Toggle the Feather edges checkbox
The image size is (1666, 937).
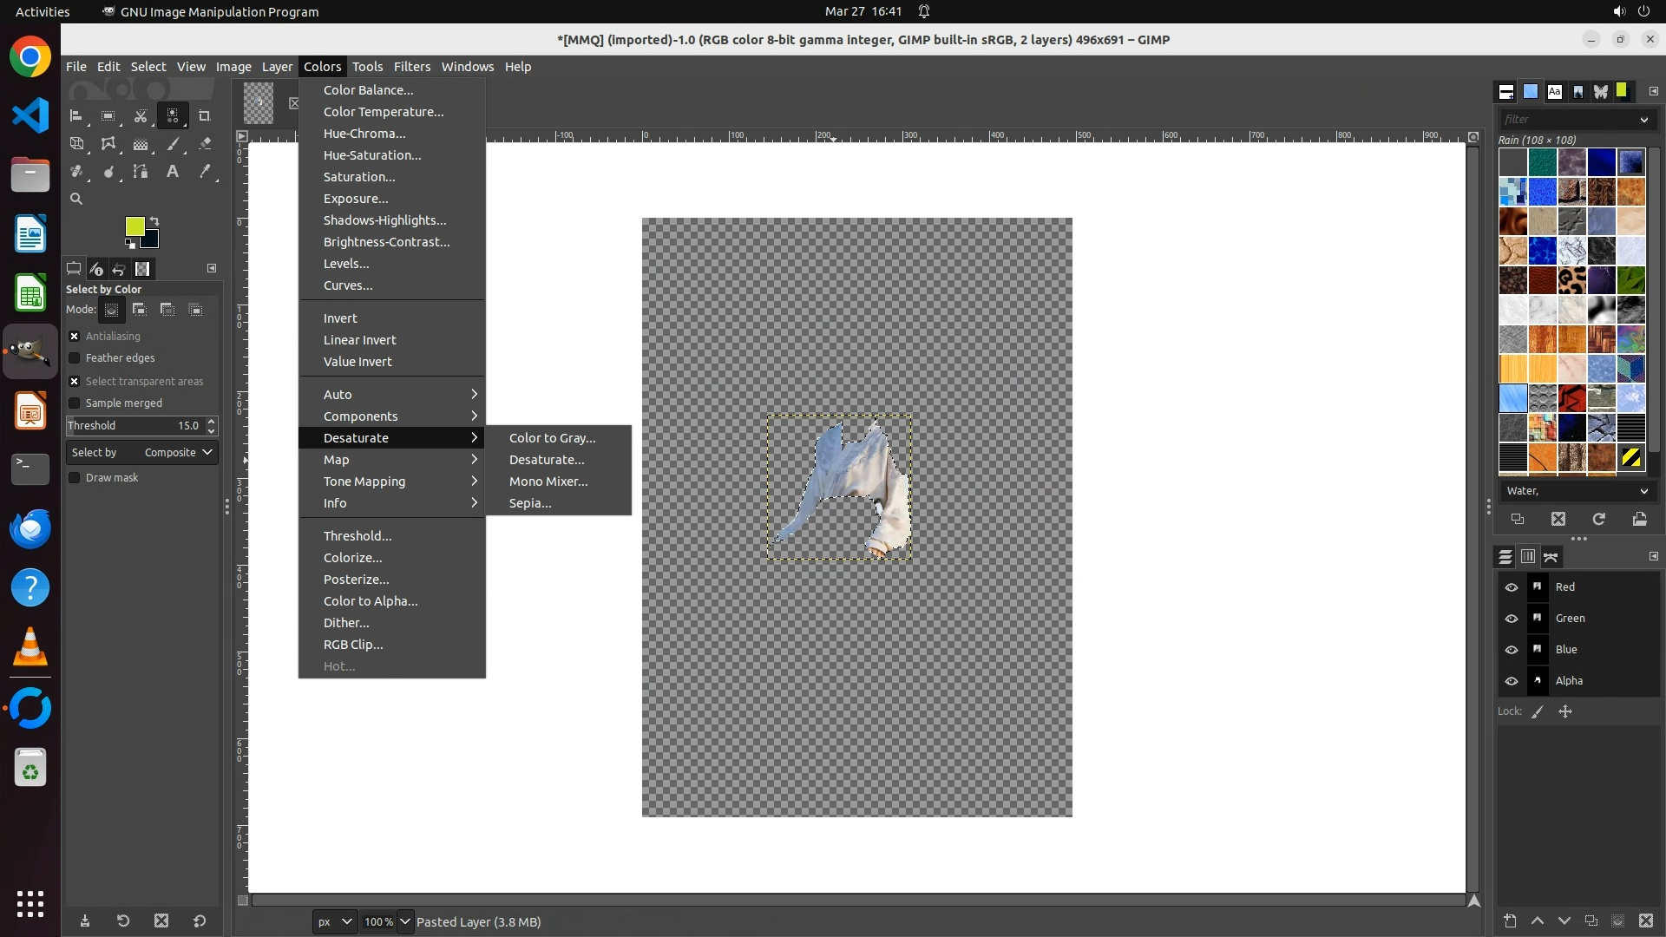pyautogui.click(x=75, y=358)
